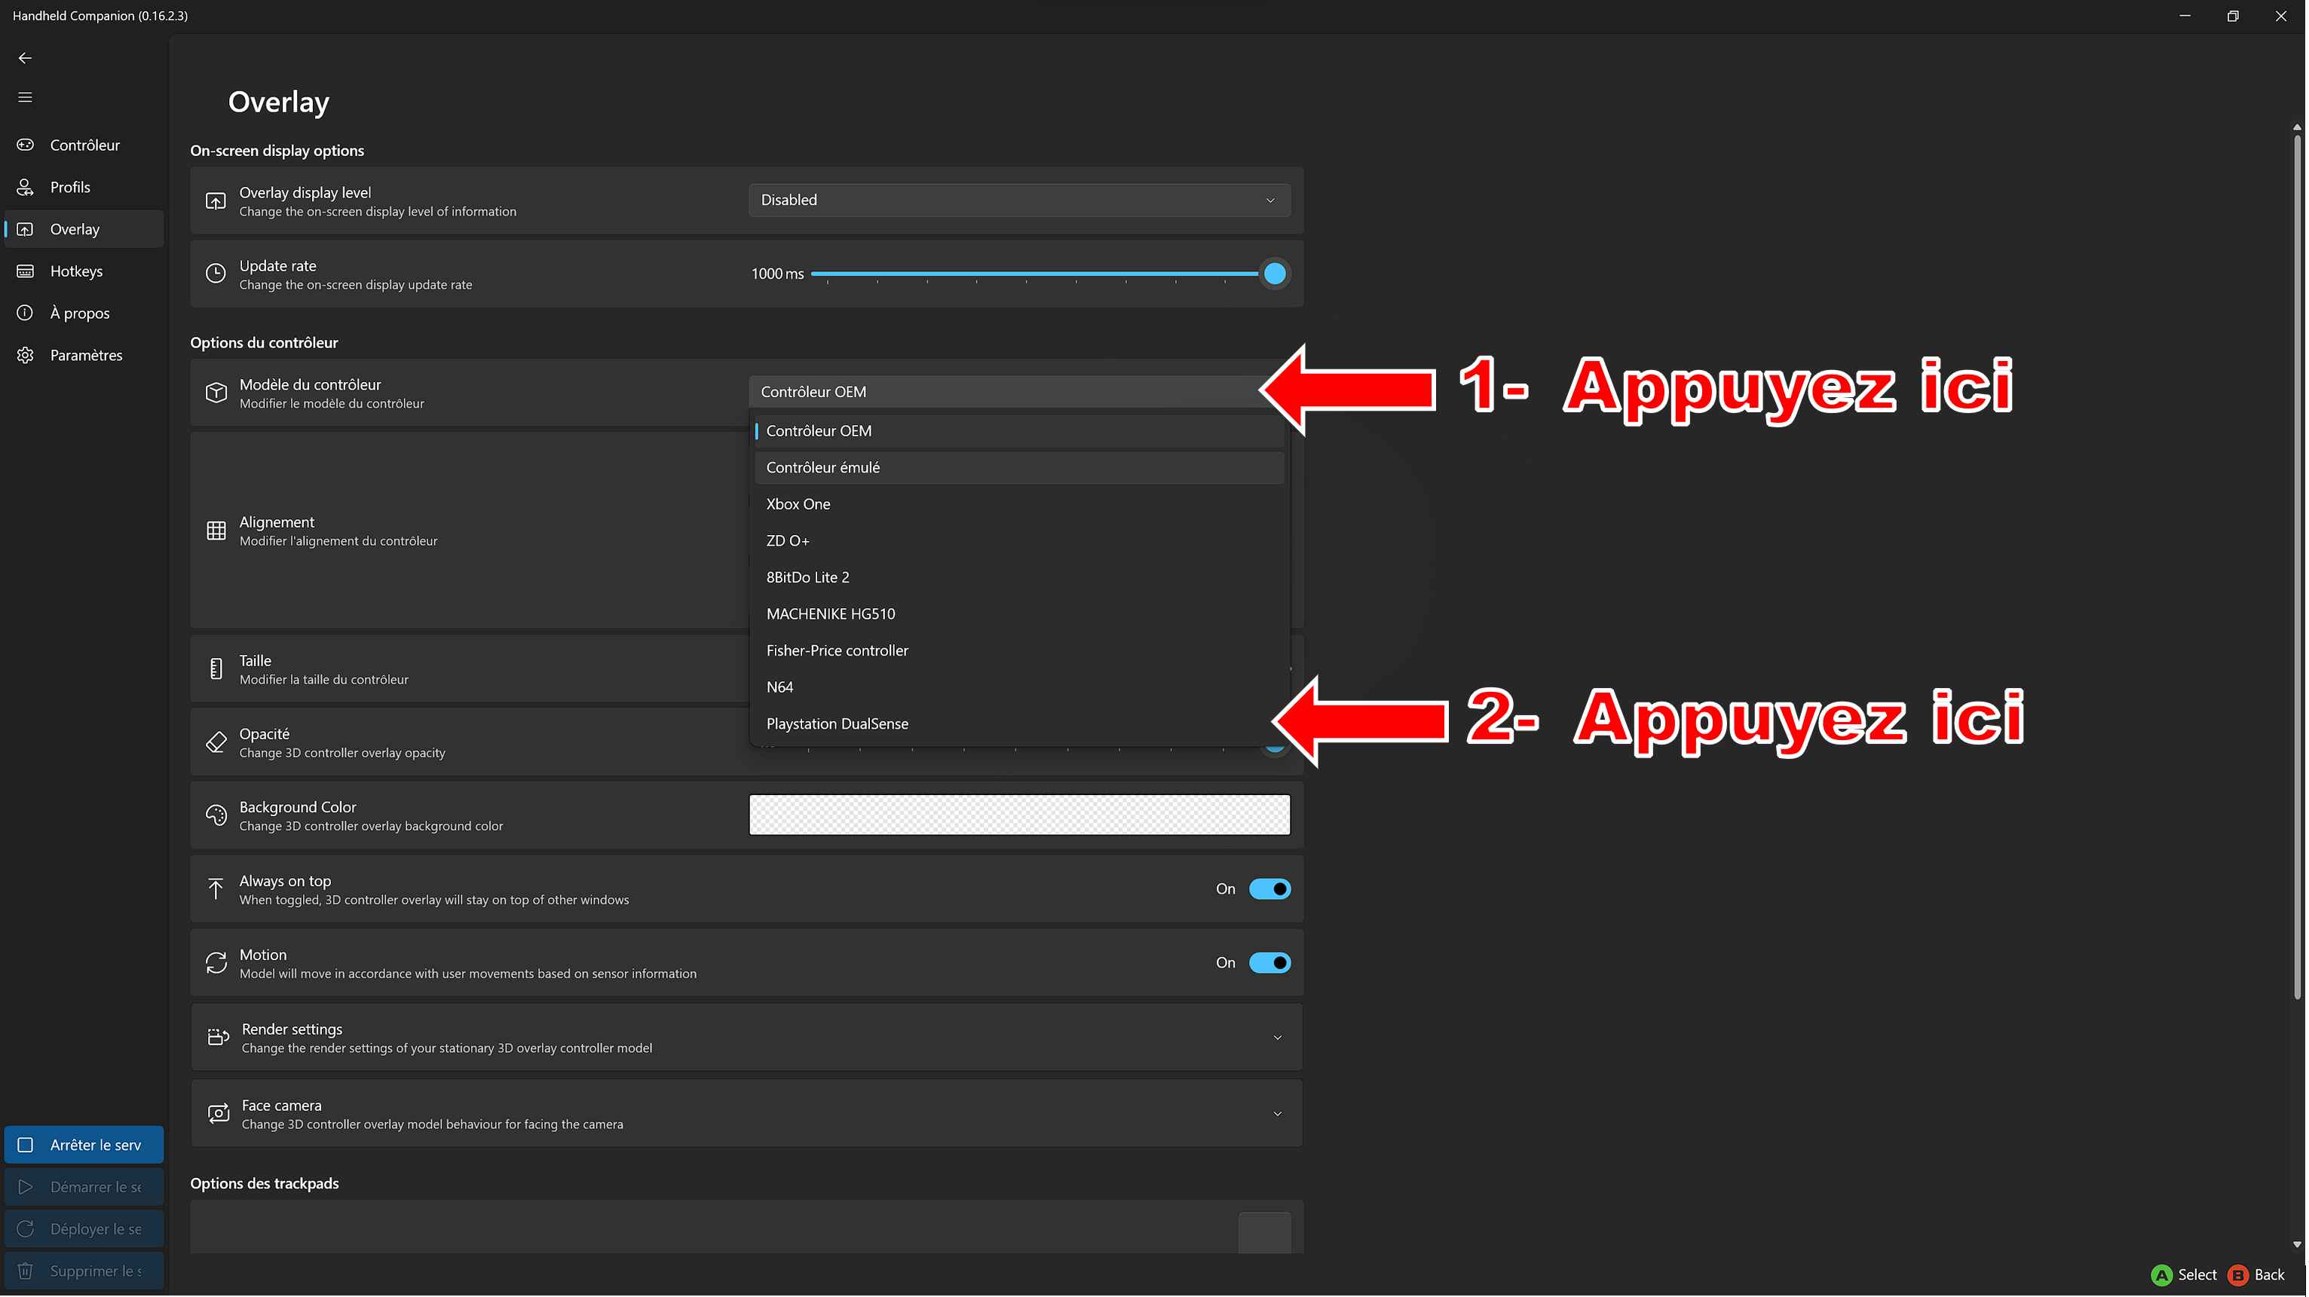Pick Contrôleur émulé option
Image resolution: width=2309 pixels, height=1297 pixels.
[823, 468]
